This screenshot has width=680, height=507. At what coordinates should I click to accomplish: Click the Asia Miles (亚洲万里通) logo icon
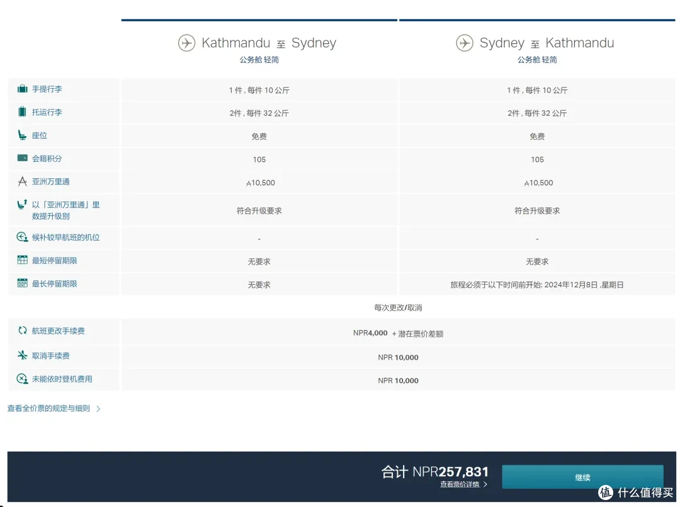click(23, 181)
